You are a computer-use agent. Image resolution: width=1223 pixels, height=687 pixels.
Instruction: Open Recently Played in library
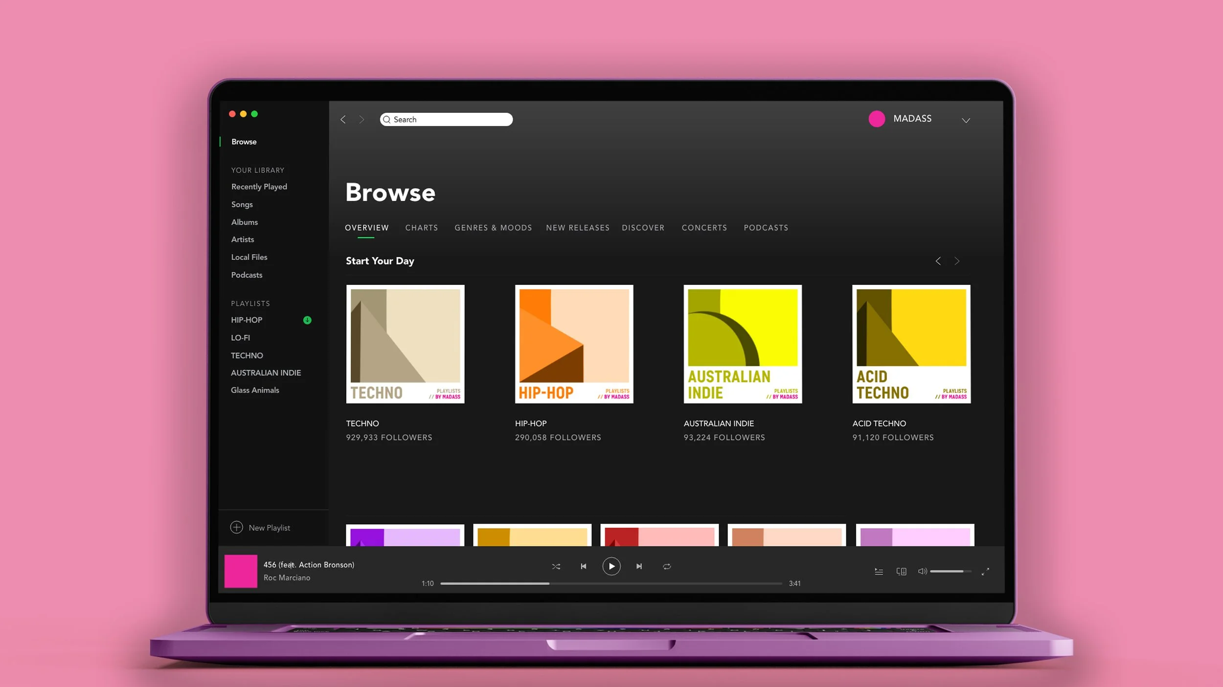pyautogui.click(x=259, y=187)
